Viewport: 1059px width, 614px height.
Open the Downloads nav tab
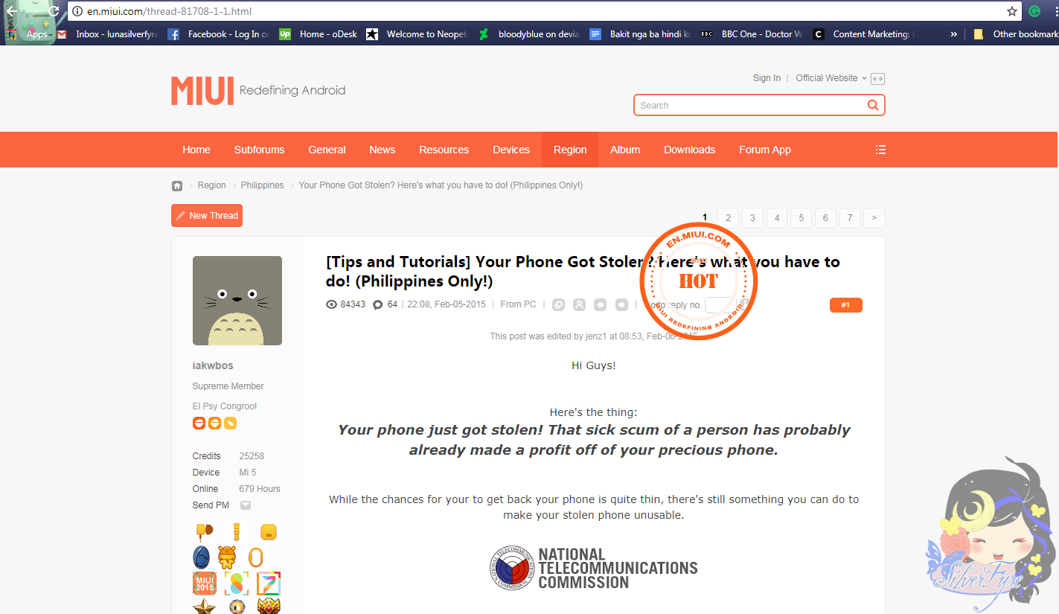pyautogui.click(x=689, y=150)
